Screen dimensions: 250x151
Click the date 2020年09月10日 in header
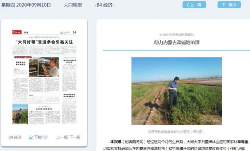pyautogui.click(x=34, y=5)
